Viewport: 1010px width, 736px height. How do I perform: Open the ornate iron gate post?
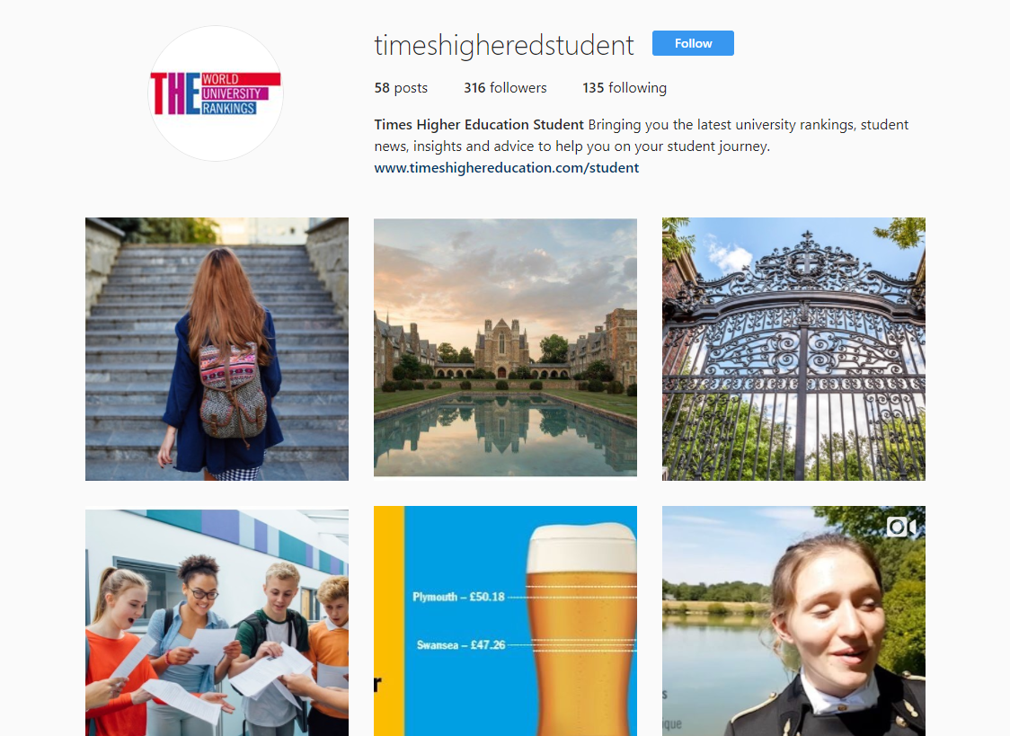793,349
